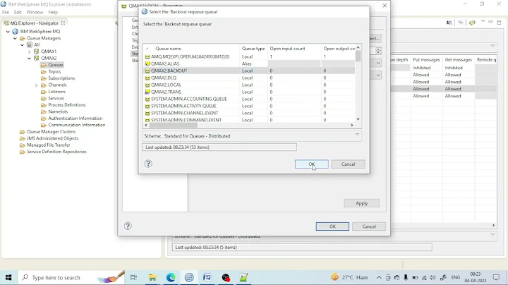Open File Explorer from taskbar
The width and height of the screenshot is (508, 285).
(x=152, y=277)
